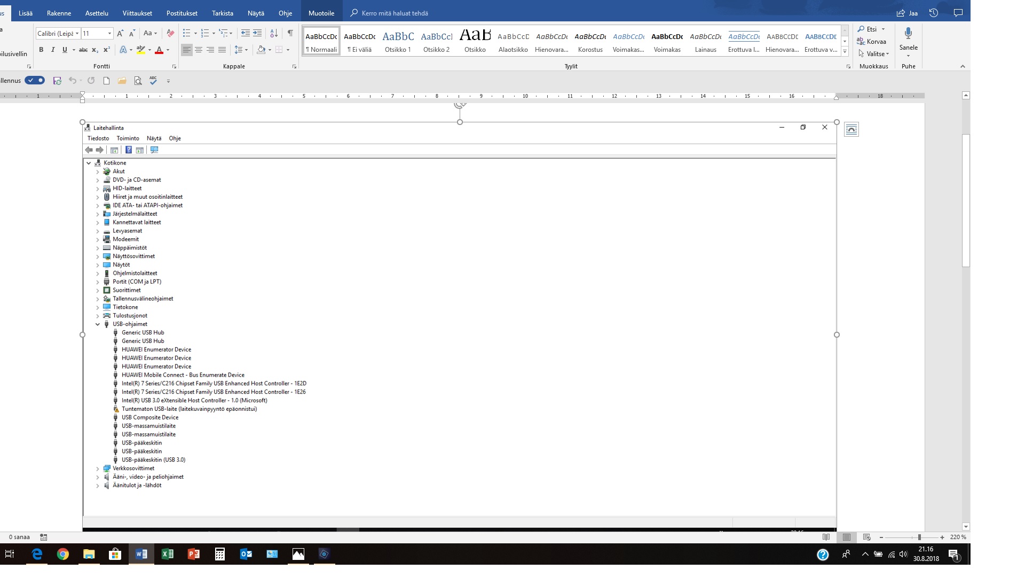Shrink font size with smaller A

[x=132, y=33]
